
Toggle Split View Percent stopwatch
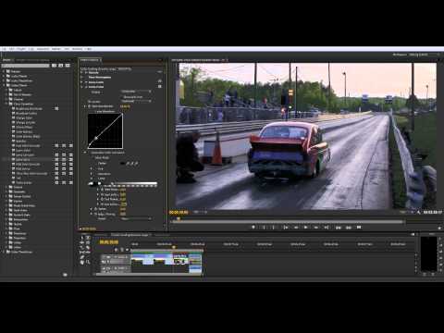[x=90, y=106]
